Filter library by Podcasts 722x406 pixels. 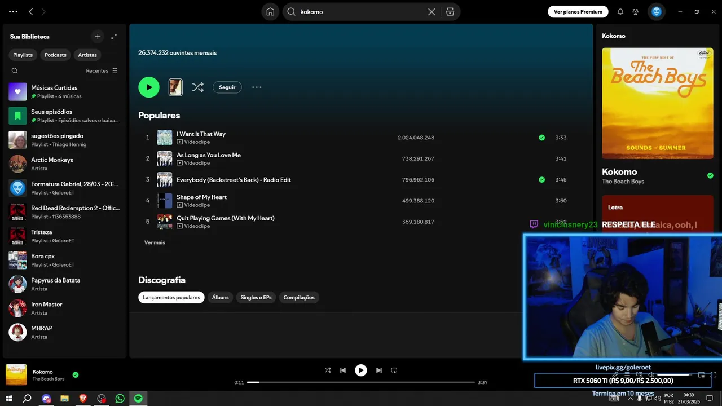(x=55, y=55)
